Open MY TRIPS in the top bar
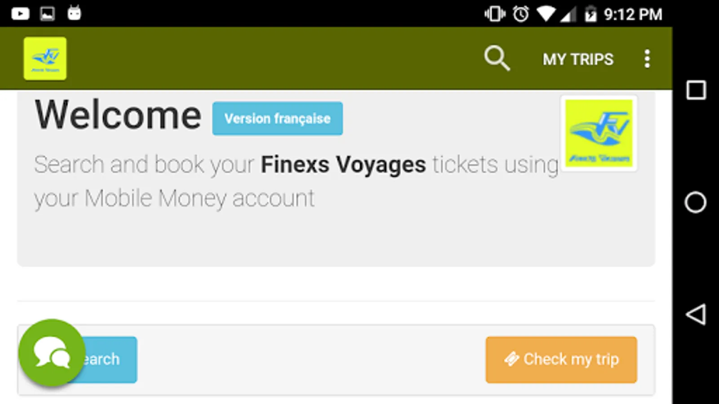 click(578, 59)
